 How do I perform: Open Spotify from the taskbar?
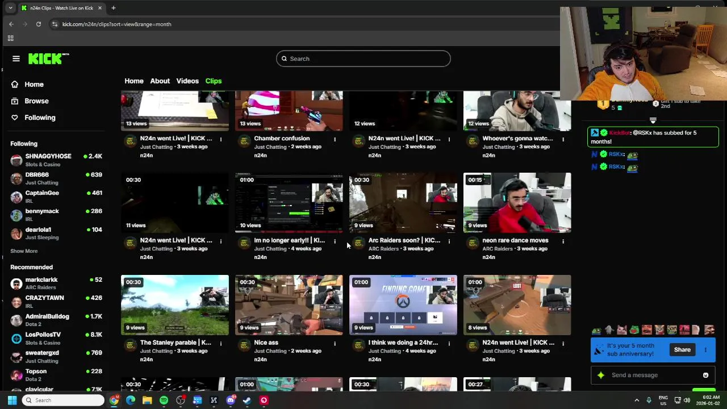point(164,400)
